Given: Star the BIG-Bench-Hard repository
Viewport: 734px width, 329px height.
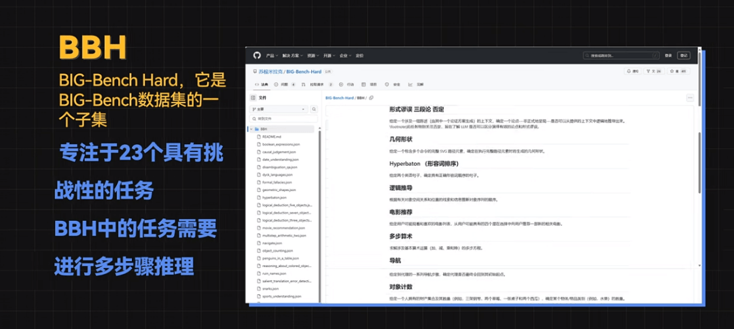Looking at the screenshot, I should coord(679,71).
